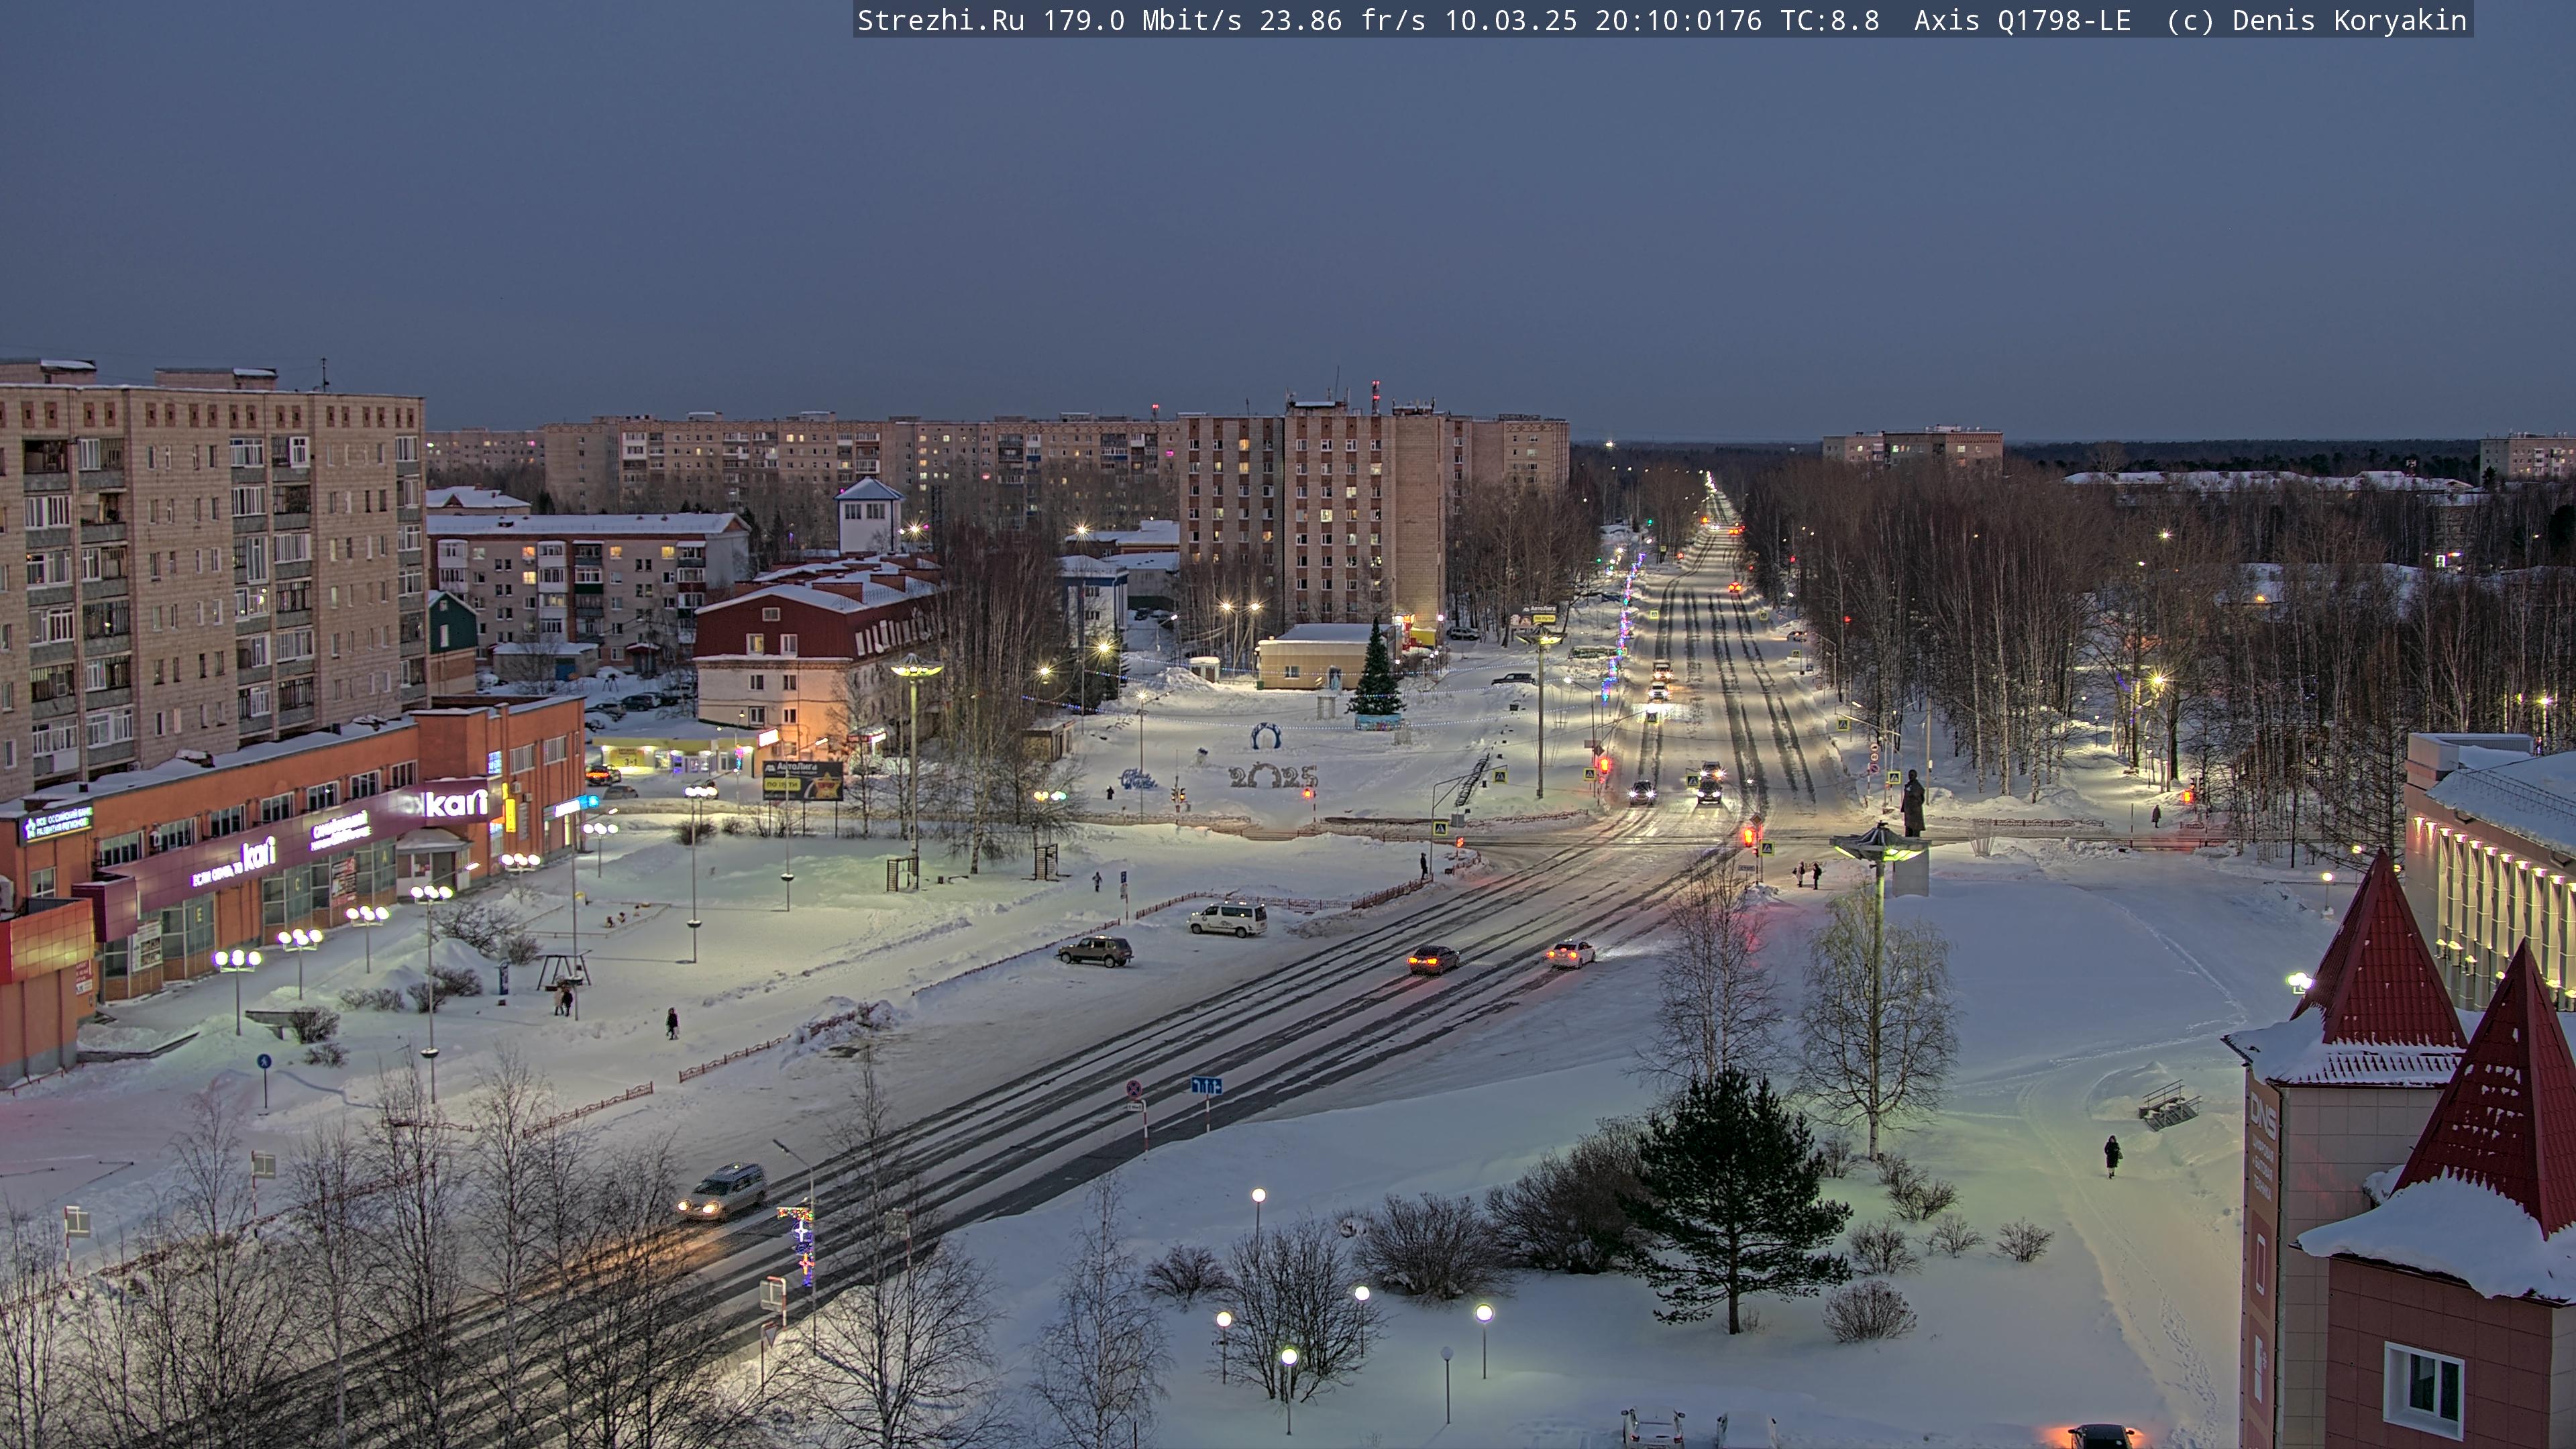Click the statue beside the intersection
This screenshot has width=2576, height=1449.
pyautogui.click(x=1913, y=803)
